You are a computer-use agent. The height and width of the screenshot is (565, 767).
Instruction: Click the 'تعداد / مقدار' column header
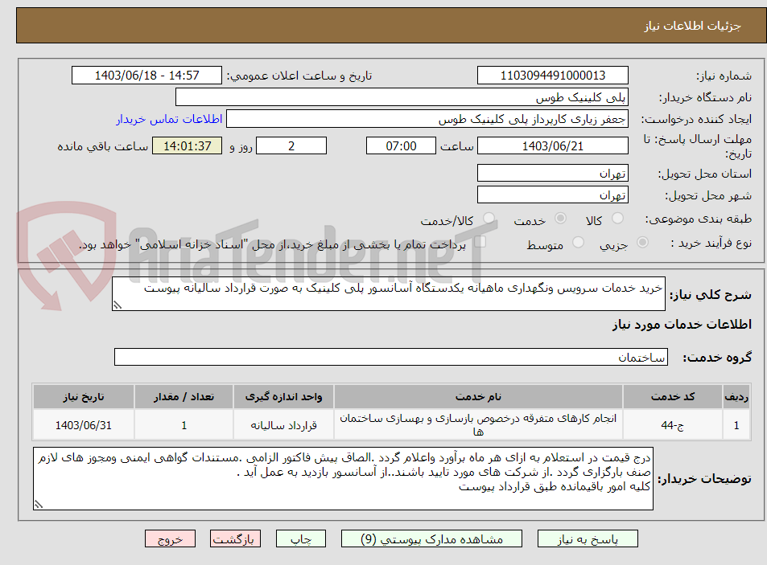point(184,396)
